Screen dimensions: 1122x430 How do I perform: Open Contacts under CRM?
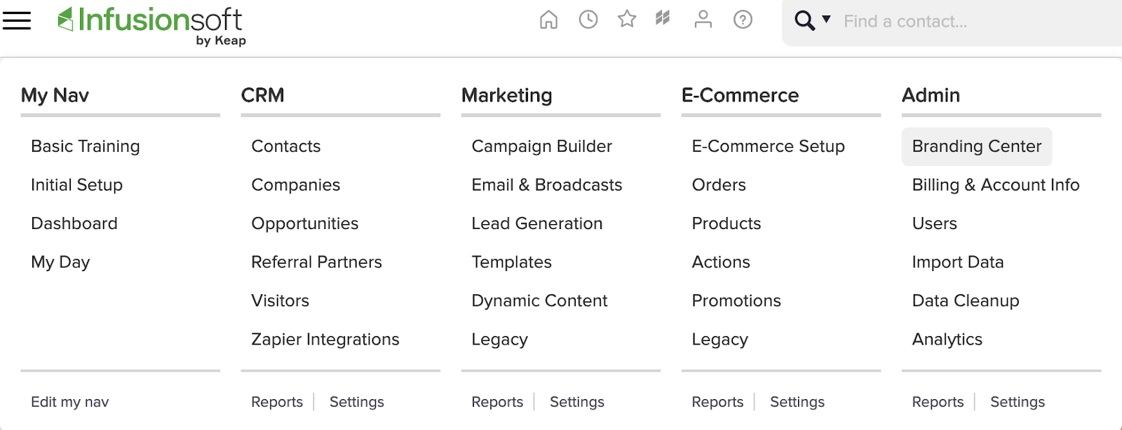[x=286, y=146]
